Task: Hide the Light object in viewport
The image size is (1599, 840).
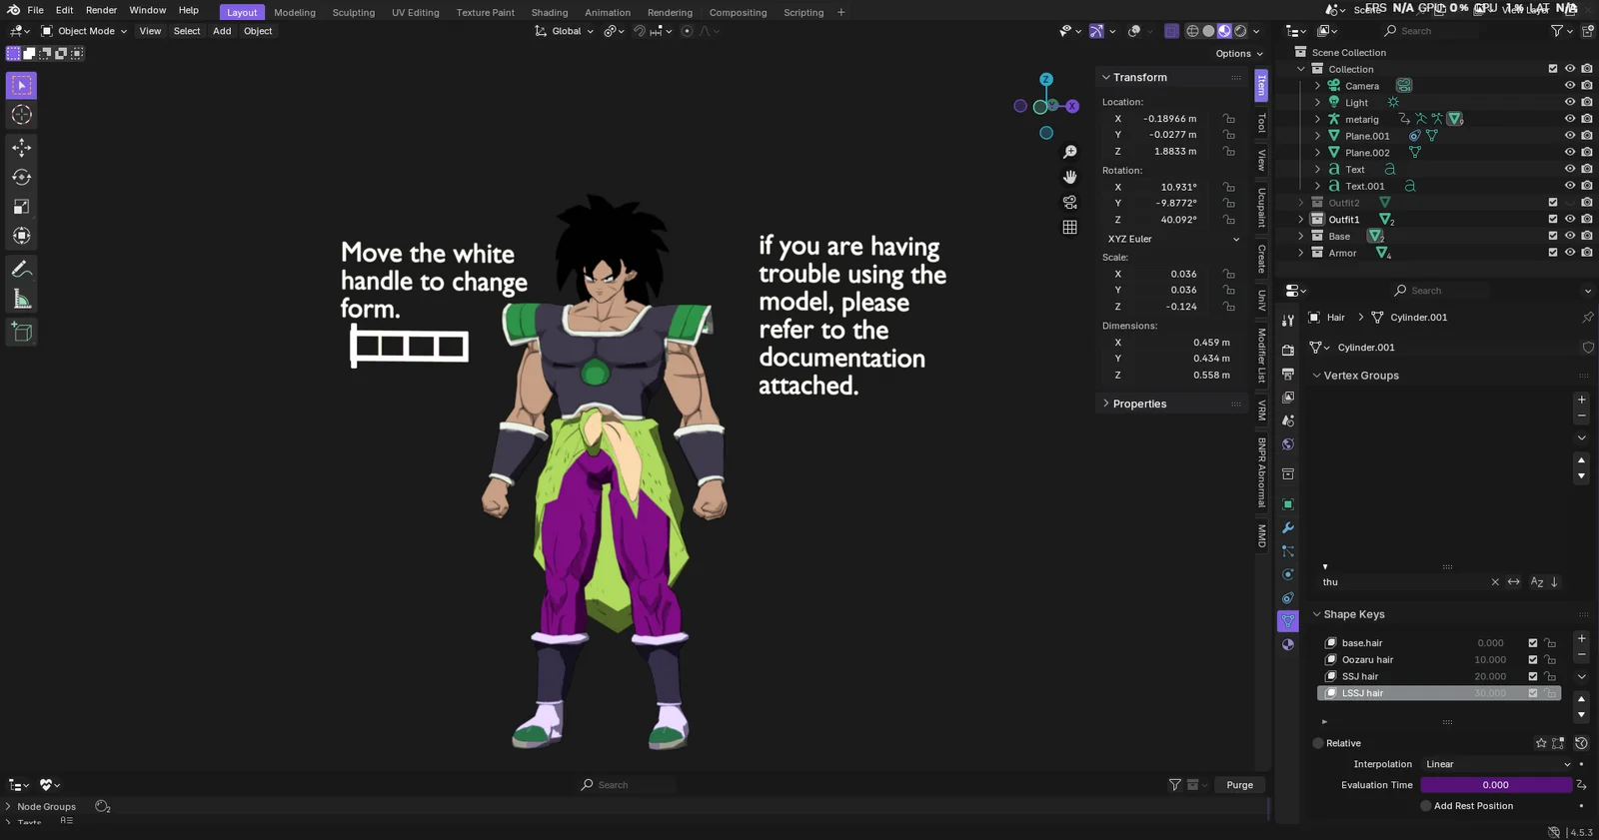Action: [x=1570, y=102]
